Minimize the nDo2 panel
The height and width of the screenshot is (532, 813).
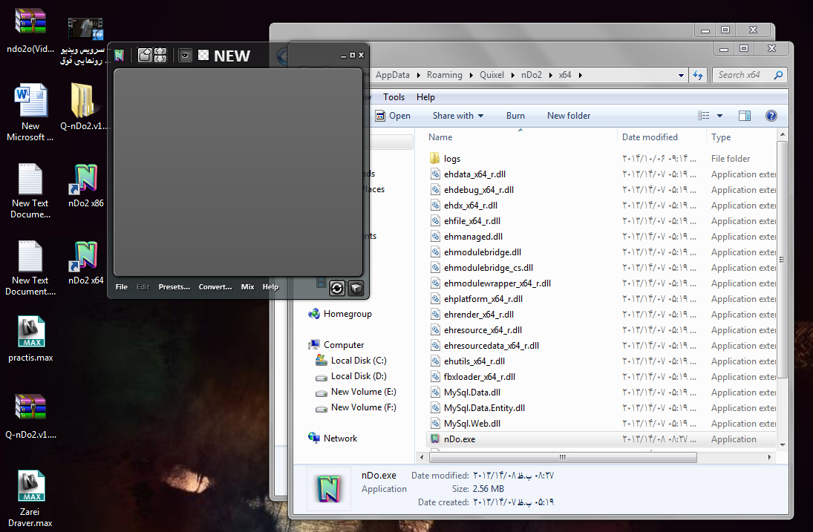tap(343, 56)
